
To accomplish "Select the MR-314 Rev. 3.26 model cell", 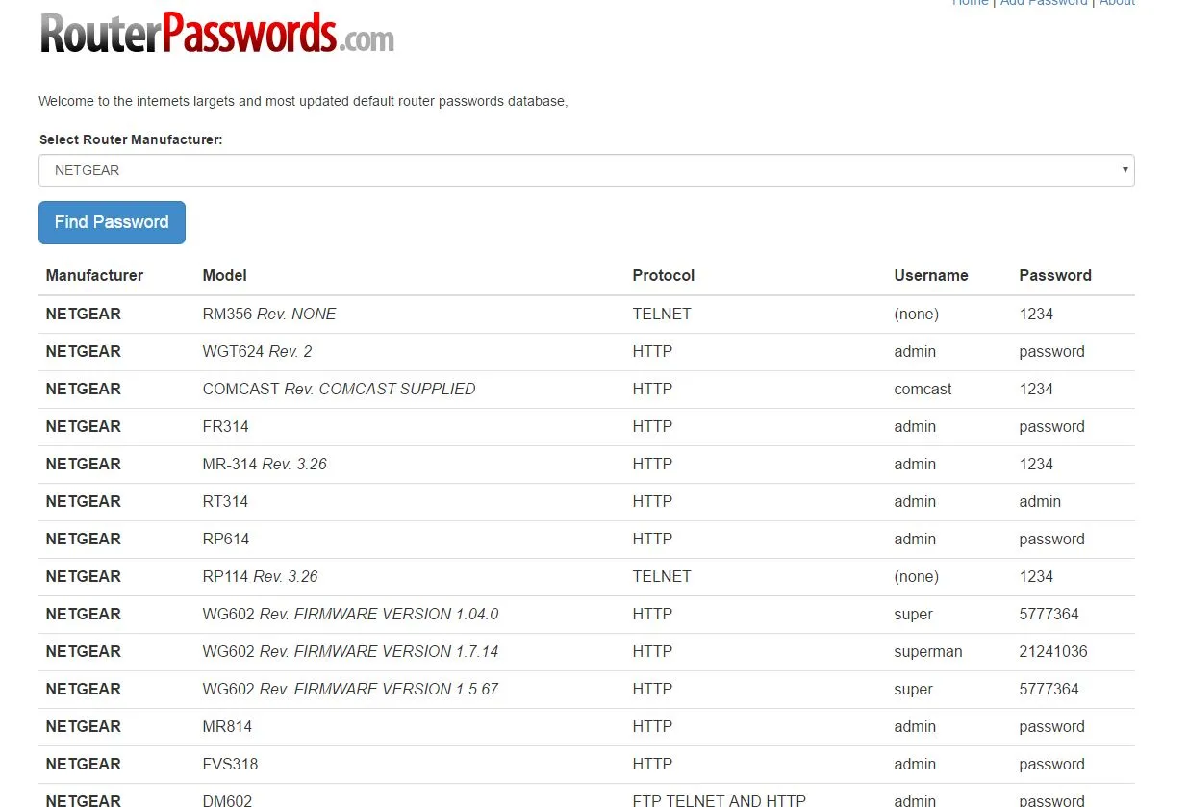I will click(x=265, y=464).
